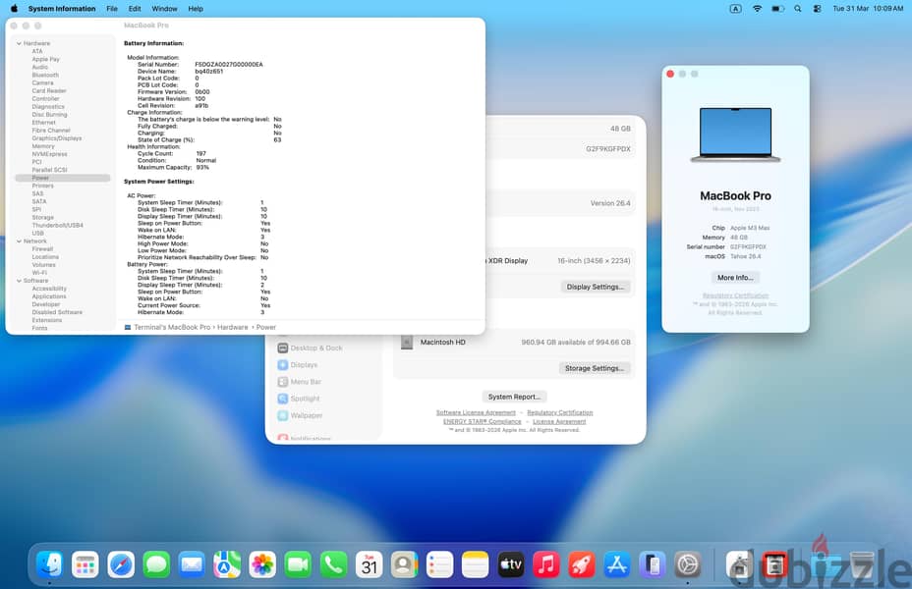Open the Apple menu
The image size is (912, 589).
pos(14,9)
